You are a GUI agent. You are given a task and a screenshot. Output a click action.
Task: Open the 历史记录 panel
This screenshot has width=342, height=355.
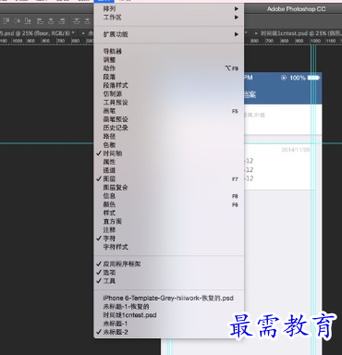point(169,128)
